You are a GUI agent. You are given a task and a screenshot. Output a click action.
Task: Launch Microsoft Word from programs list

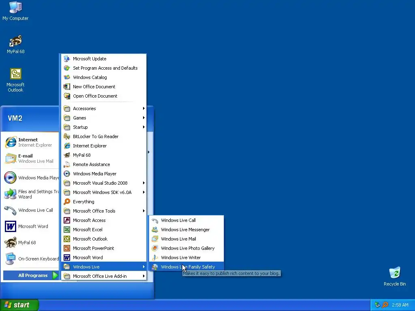click(104, 258)
